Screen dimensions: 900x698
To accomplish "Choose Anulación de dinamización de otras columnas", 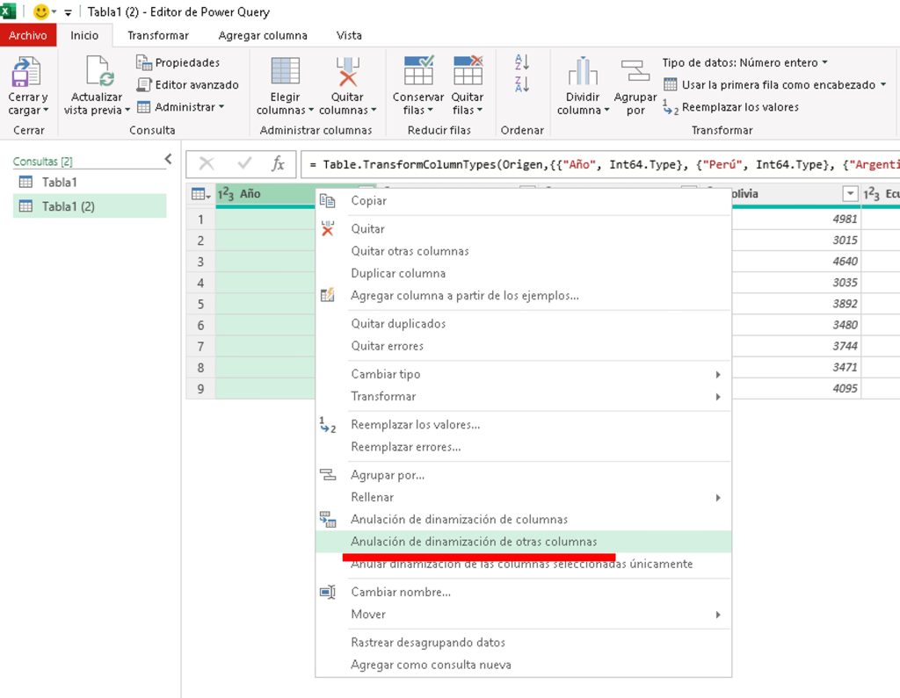I will (x=524, y=542).
